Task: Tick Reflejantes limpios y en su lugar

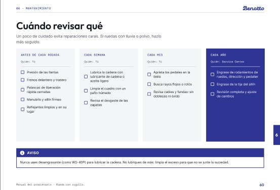Action: point(22,109)
